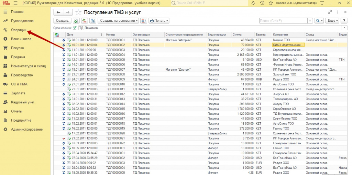Open Предприятие section
352x175 pixels.
click(21, 120)
